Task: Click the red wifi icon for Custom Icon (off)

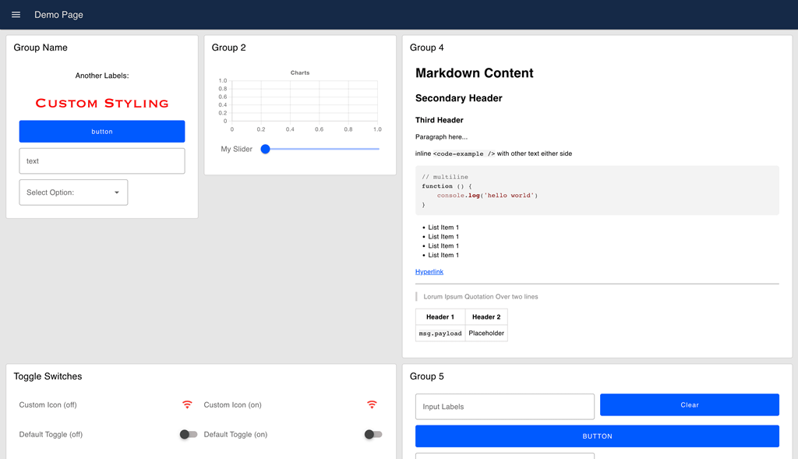Action: click(187, 404)
